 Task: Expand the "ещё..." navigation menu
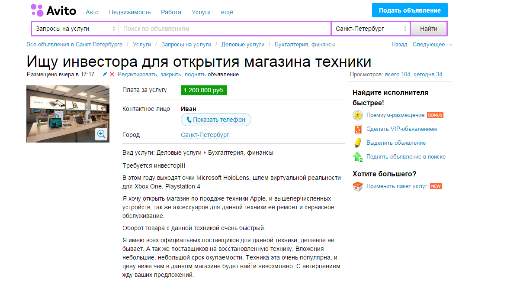point(229,12)
